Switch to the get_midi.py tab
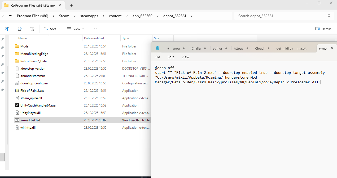Screen dimensions: 337x178 point(285,48)
